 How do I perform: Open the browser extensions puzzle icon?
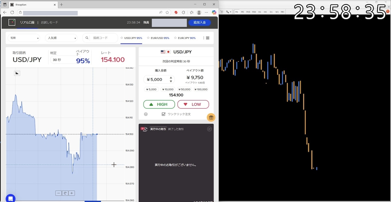[183, 12]
